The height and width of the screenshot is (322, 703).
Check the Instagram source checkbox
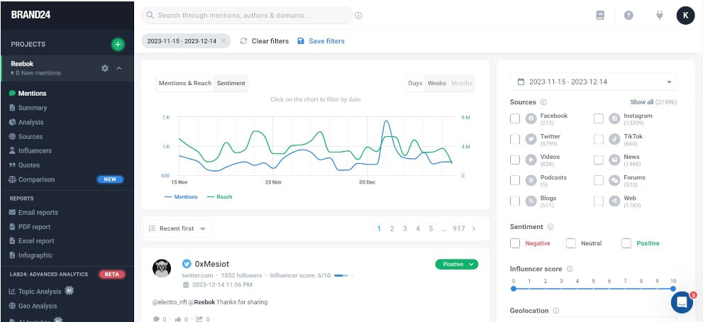(599, 118)
